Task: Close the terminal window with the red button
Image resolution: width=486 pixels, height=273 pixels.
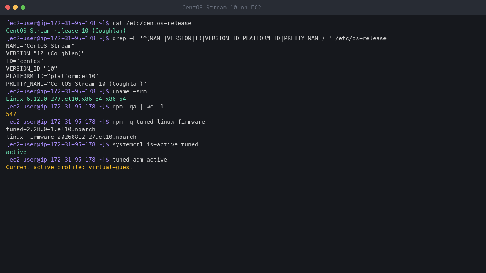Action: pos(8,8)
